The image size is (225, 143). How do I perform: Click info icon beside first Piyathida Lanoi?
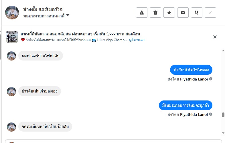[211, 79]
